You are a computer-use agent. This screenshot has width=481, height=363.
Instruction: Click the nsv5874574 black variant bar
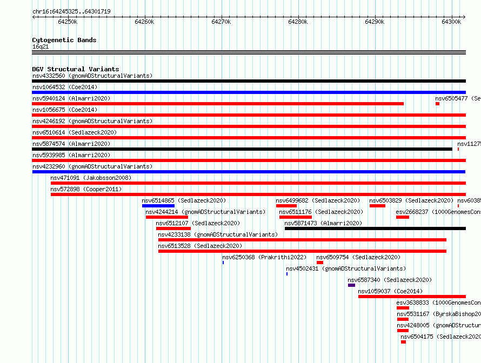242,149
